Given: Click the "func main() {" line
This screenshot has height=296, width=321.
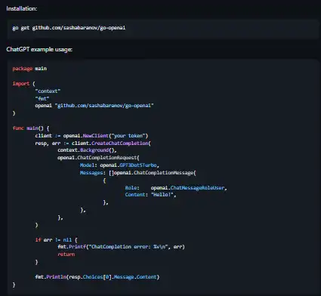Looking at the screenshot, I should coord(31,128).
